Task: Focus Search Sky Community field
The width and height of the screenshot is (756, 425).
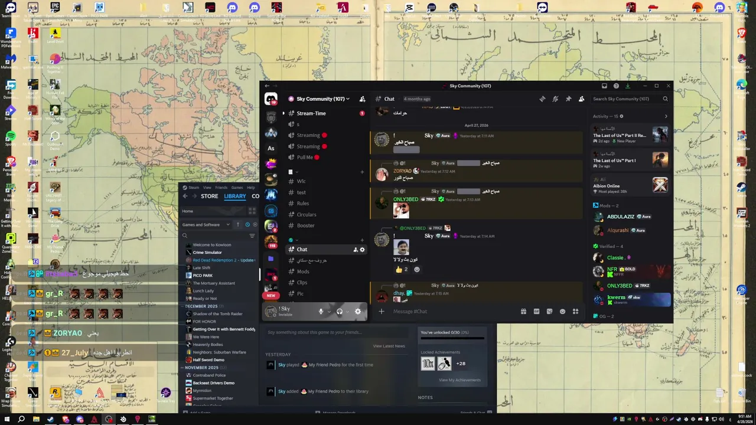Action: click(631, 99)
